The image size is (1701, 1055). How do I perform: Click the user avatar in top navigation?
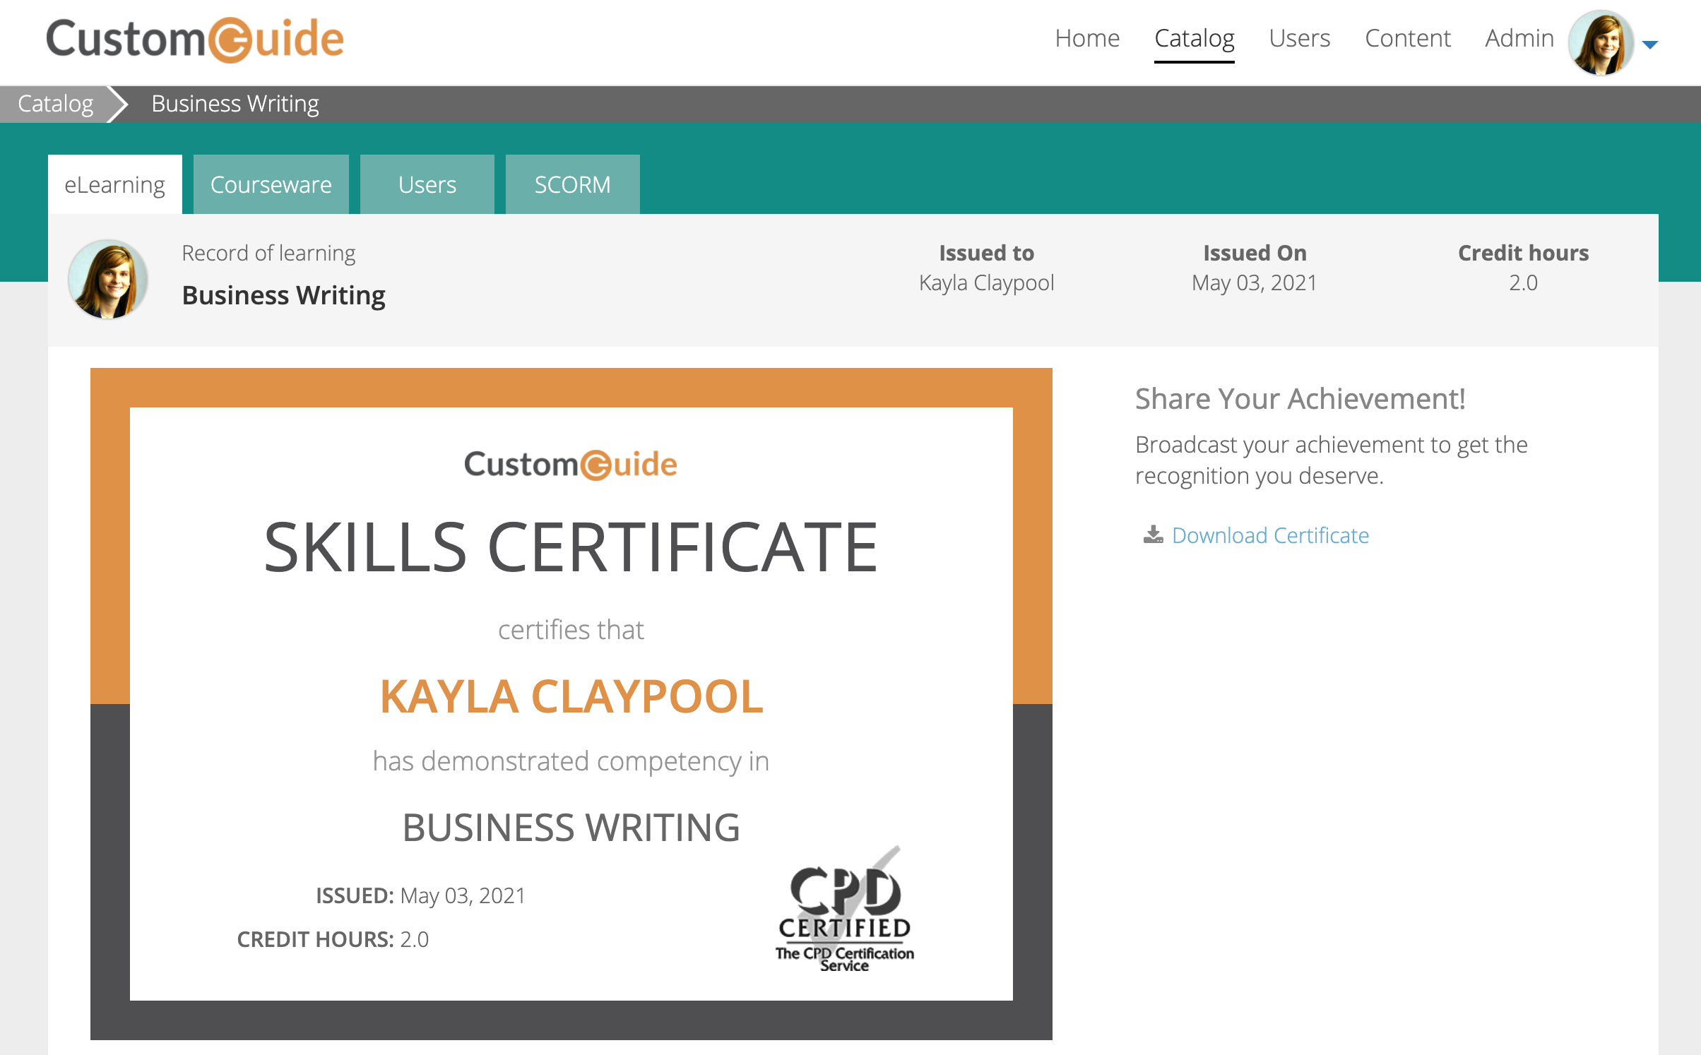[x=1600, y=42]
